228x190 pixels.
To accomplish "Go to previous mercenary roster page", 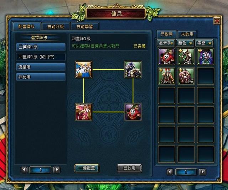I will click(170, 172).
